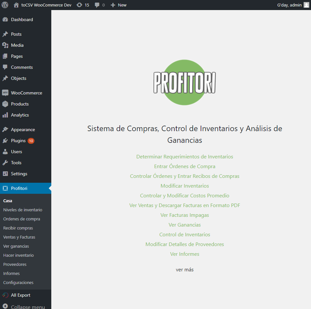Viewport: 311px width, 309px height.
Task: Open Controlar Órdenes y Entrar Recibos link
Action: coord(185,176)
